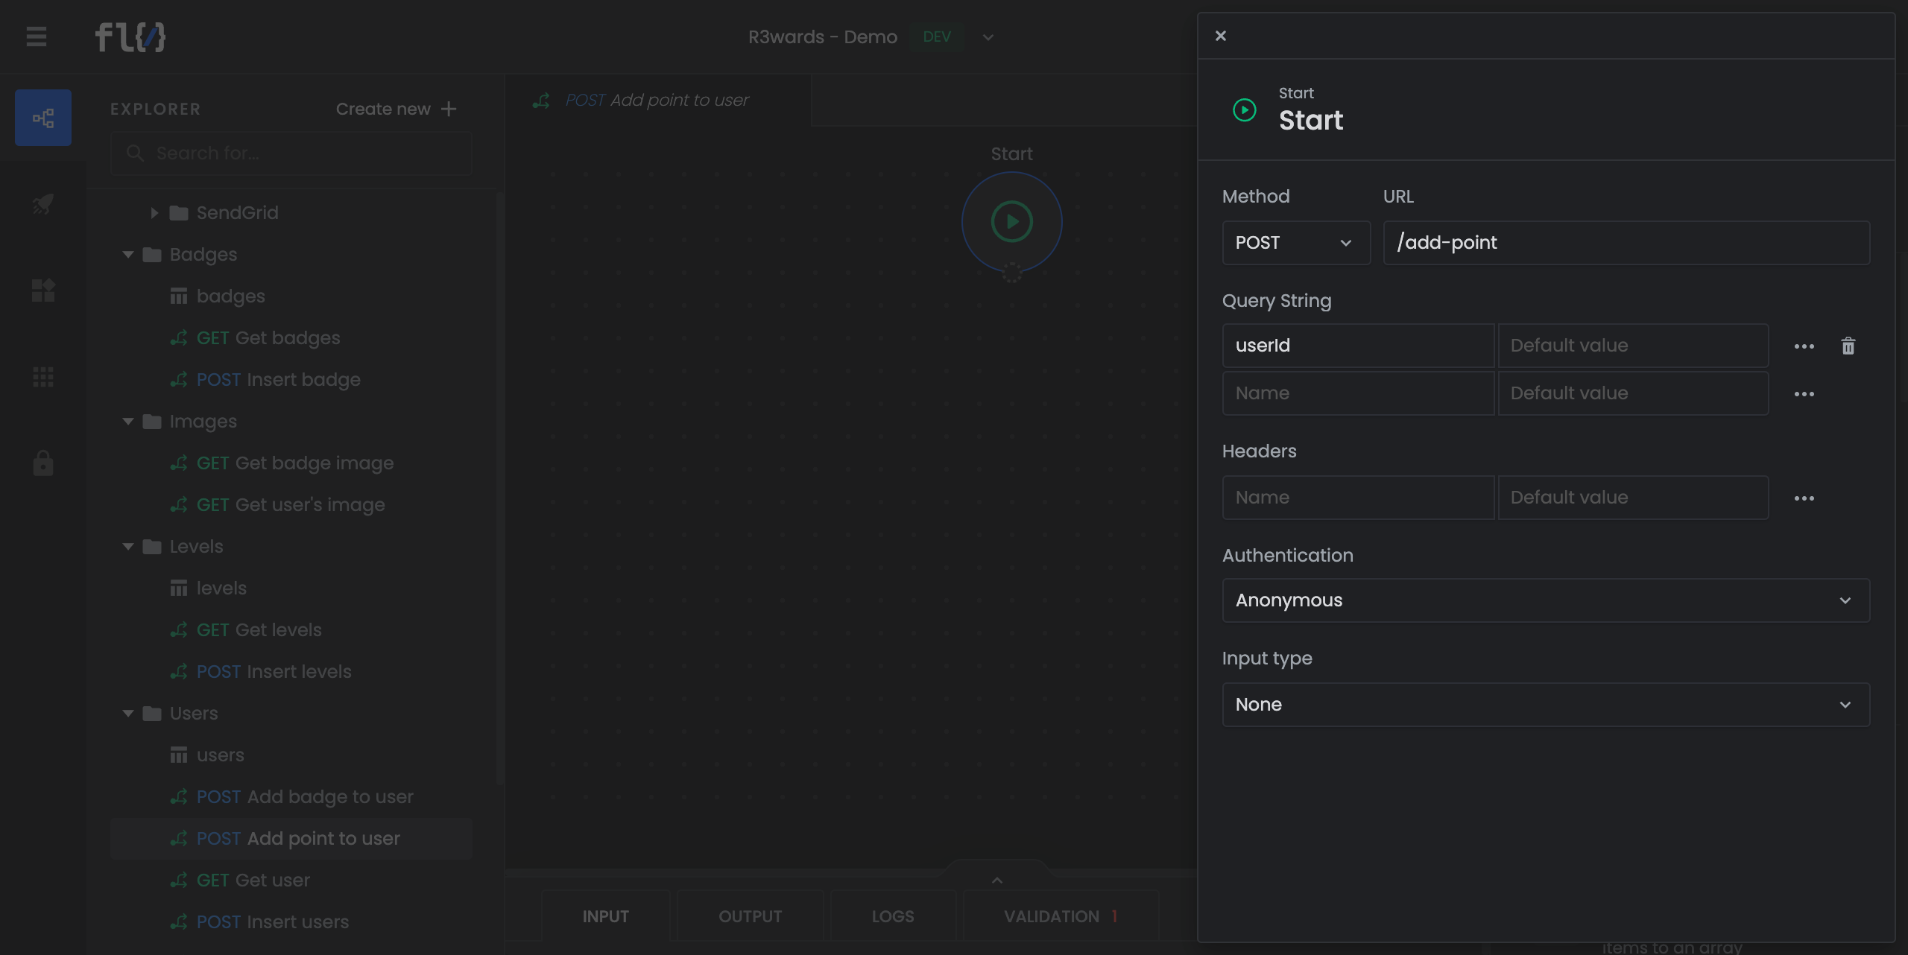Close the Start side panel
Viewport: 1908px width, 955px height.
coord(1220,36)
